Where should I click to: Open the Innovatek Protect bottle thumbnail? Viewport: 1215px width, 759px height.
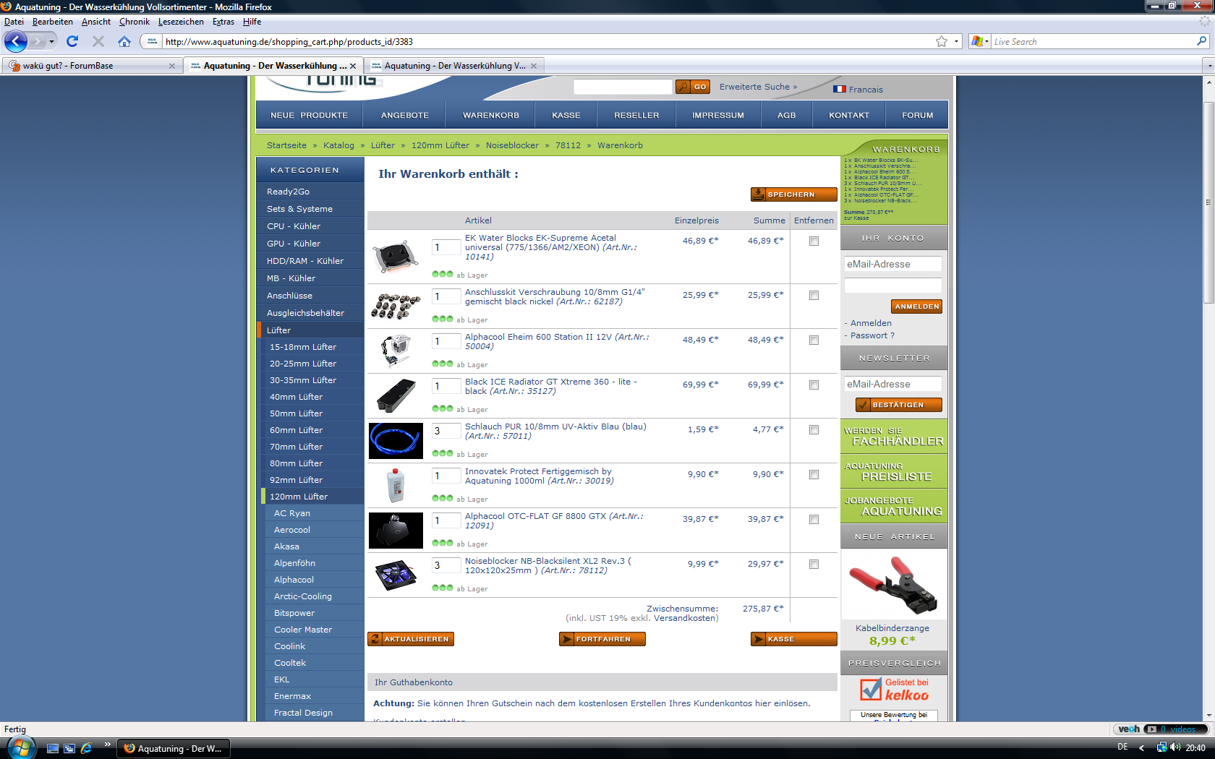(x=396, y=485)
